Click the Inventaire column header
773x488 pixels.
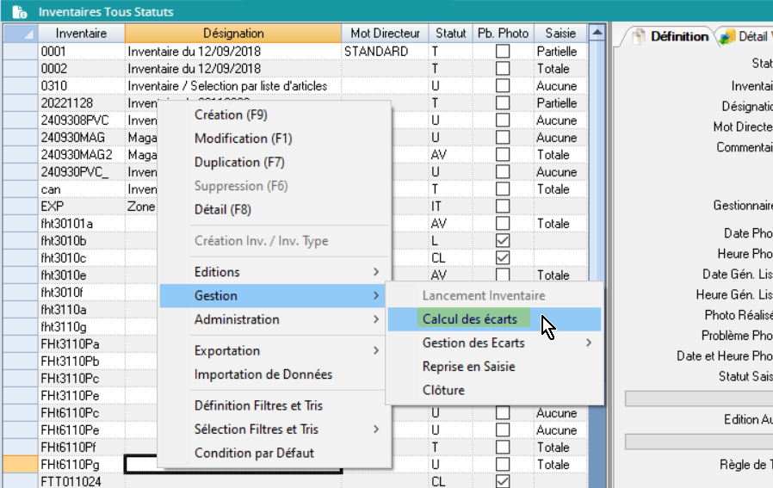pos(81,34)
